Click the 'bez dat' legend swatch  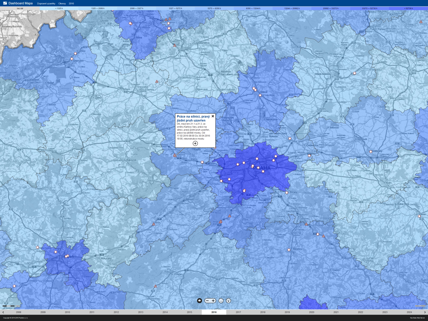click(x=20, y=9)
